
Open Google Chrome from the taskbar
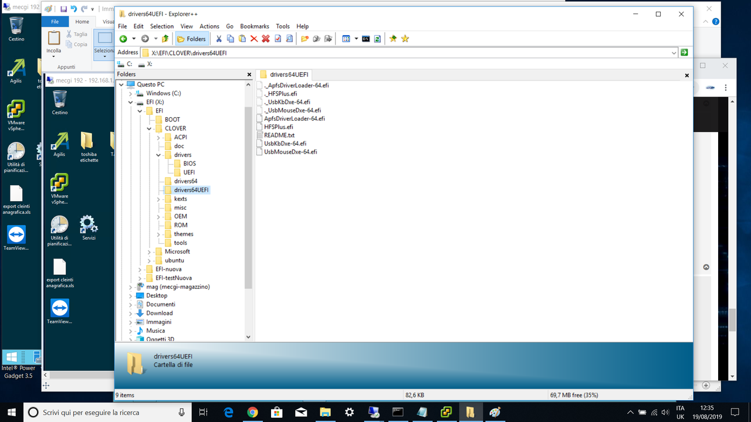point(252,412)
